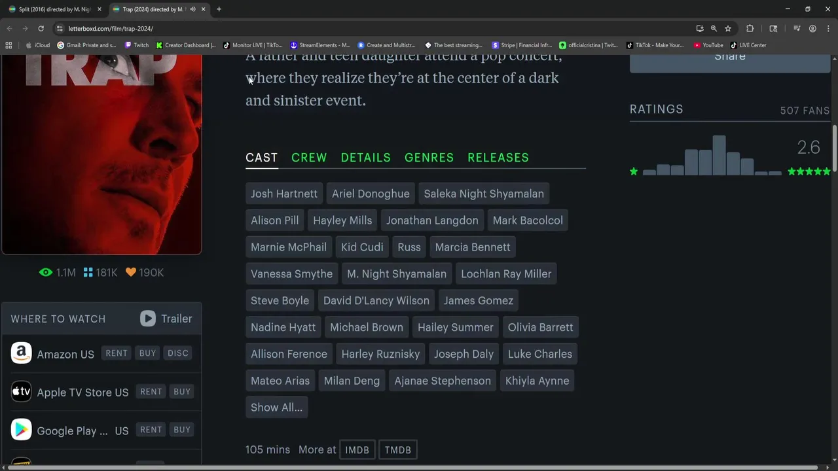Open the Monitor LIVE TikTok bookmark
Image resolution: width=838 pixels, height=471 pixels.
click(253, 45)
